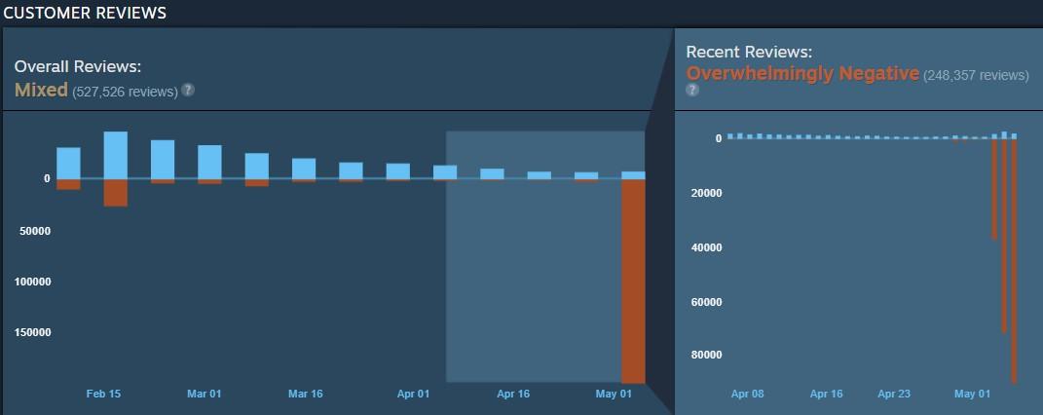Viewport: 1043px width, 415px height.
Task: Click the Feb 15 negative review bar
Action: pos(116,193)
